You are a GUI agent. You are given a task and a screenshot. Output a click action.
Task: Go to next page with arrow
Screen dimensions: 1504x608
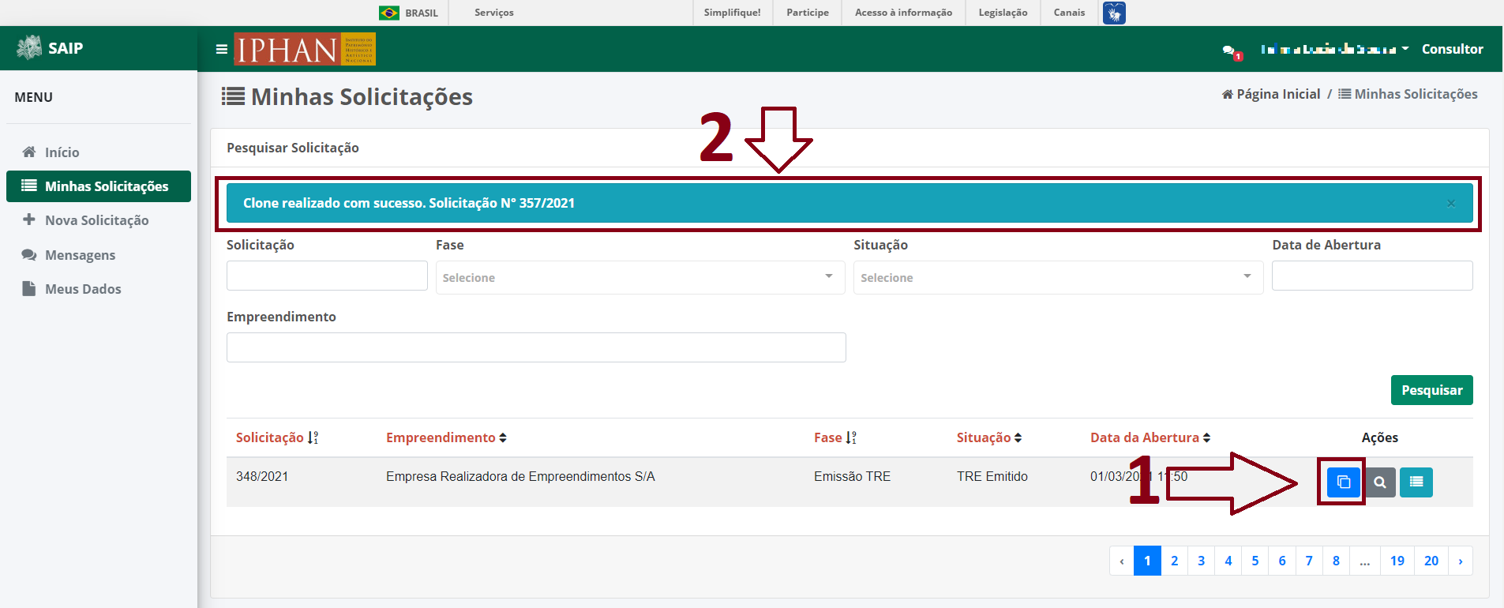[x=1460, y=561]
